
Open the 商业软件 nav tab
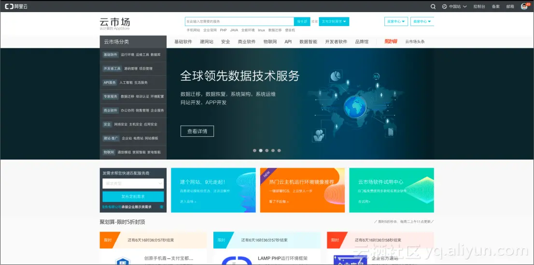[x=247, y=42]
